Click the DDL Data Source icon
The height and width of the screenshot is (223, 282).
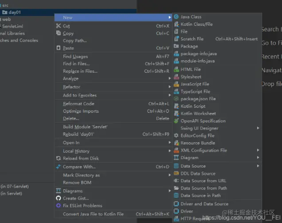pos(176,173)
